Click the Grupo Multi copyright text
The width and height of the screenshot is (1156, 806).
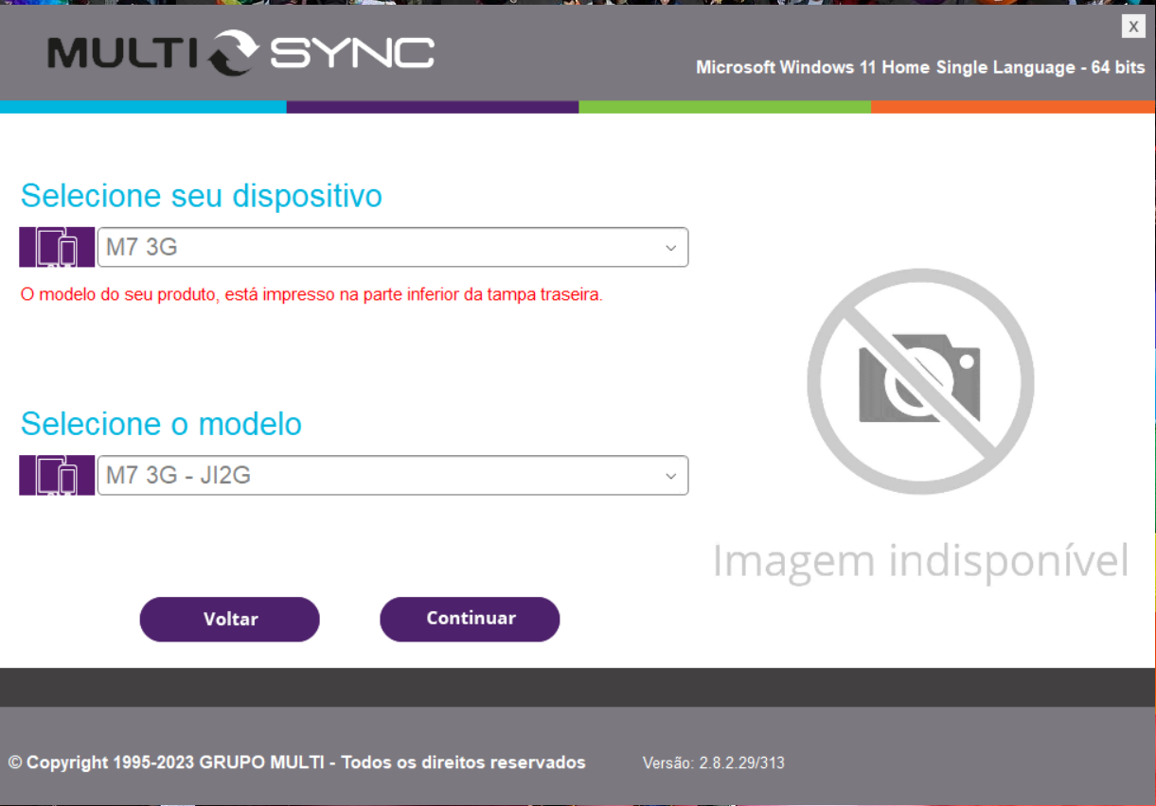(297, 762)
